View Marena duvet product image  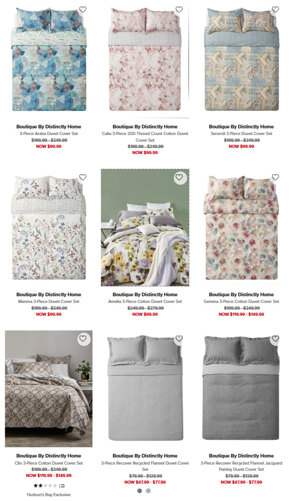(48, 227)
